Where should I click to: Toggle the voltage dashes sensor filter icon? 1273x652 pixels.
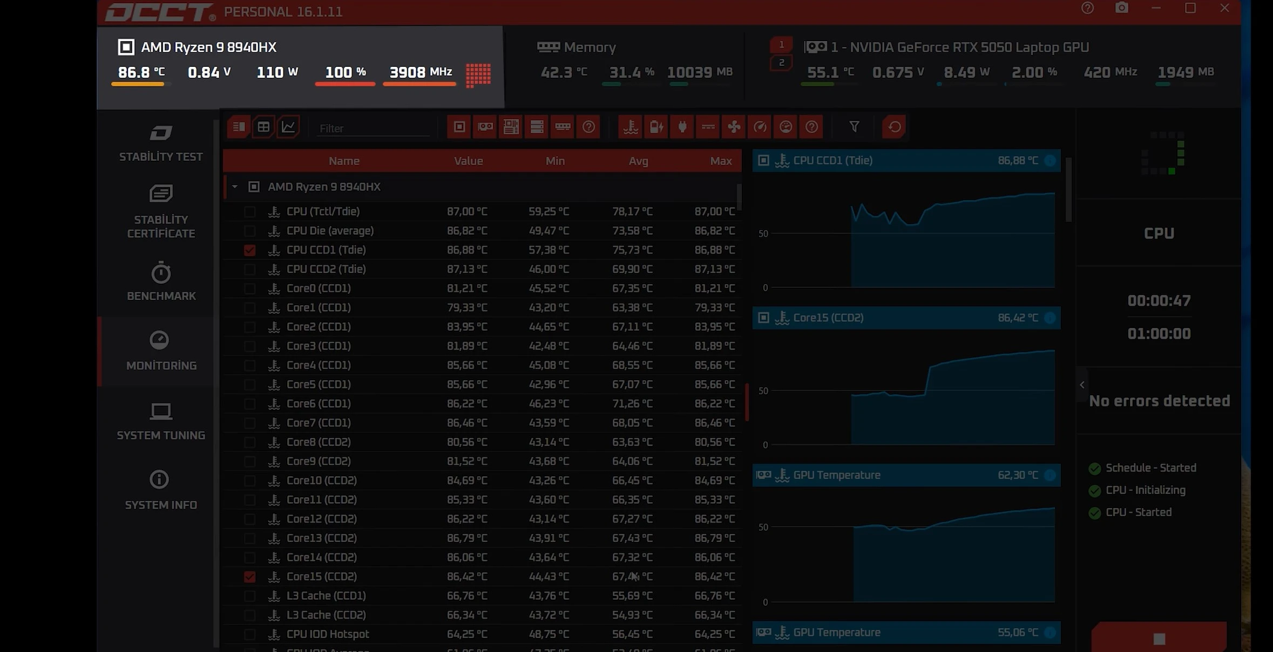pyautogui.click(x=708, y=127)
